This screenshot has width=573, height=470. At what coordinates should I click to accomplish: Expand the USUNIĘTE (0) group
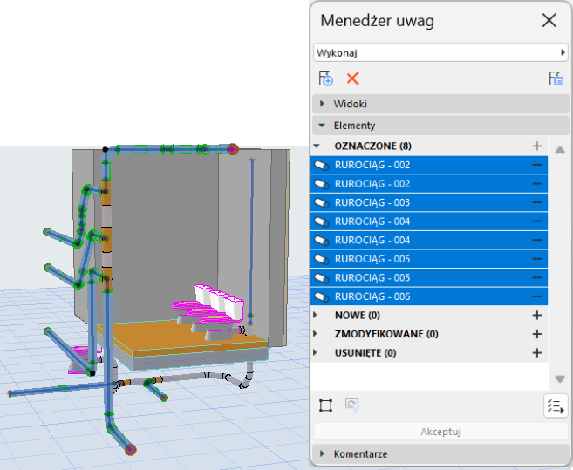[316, 352]
